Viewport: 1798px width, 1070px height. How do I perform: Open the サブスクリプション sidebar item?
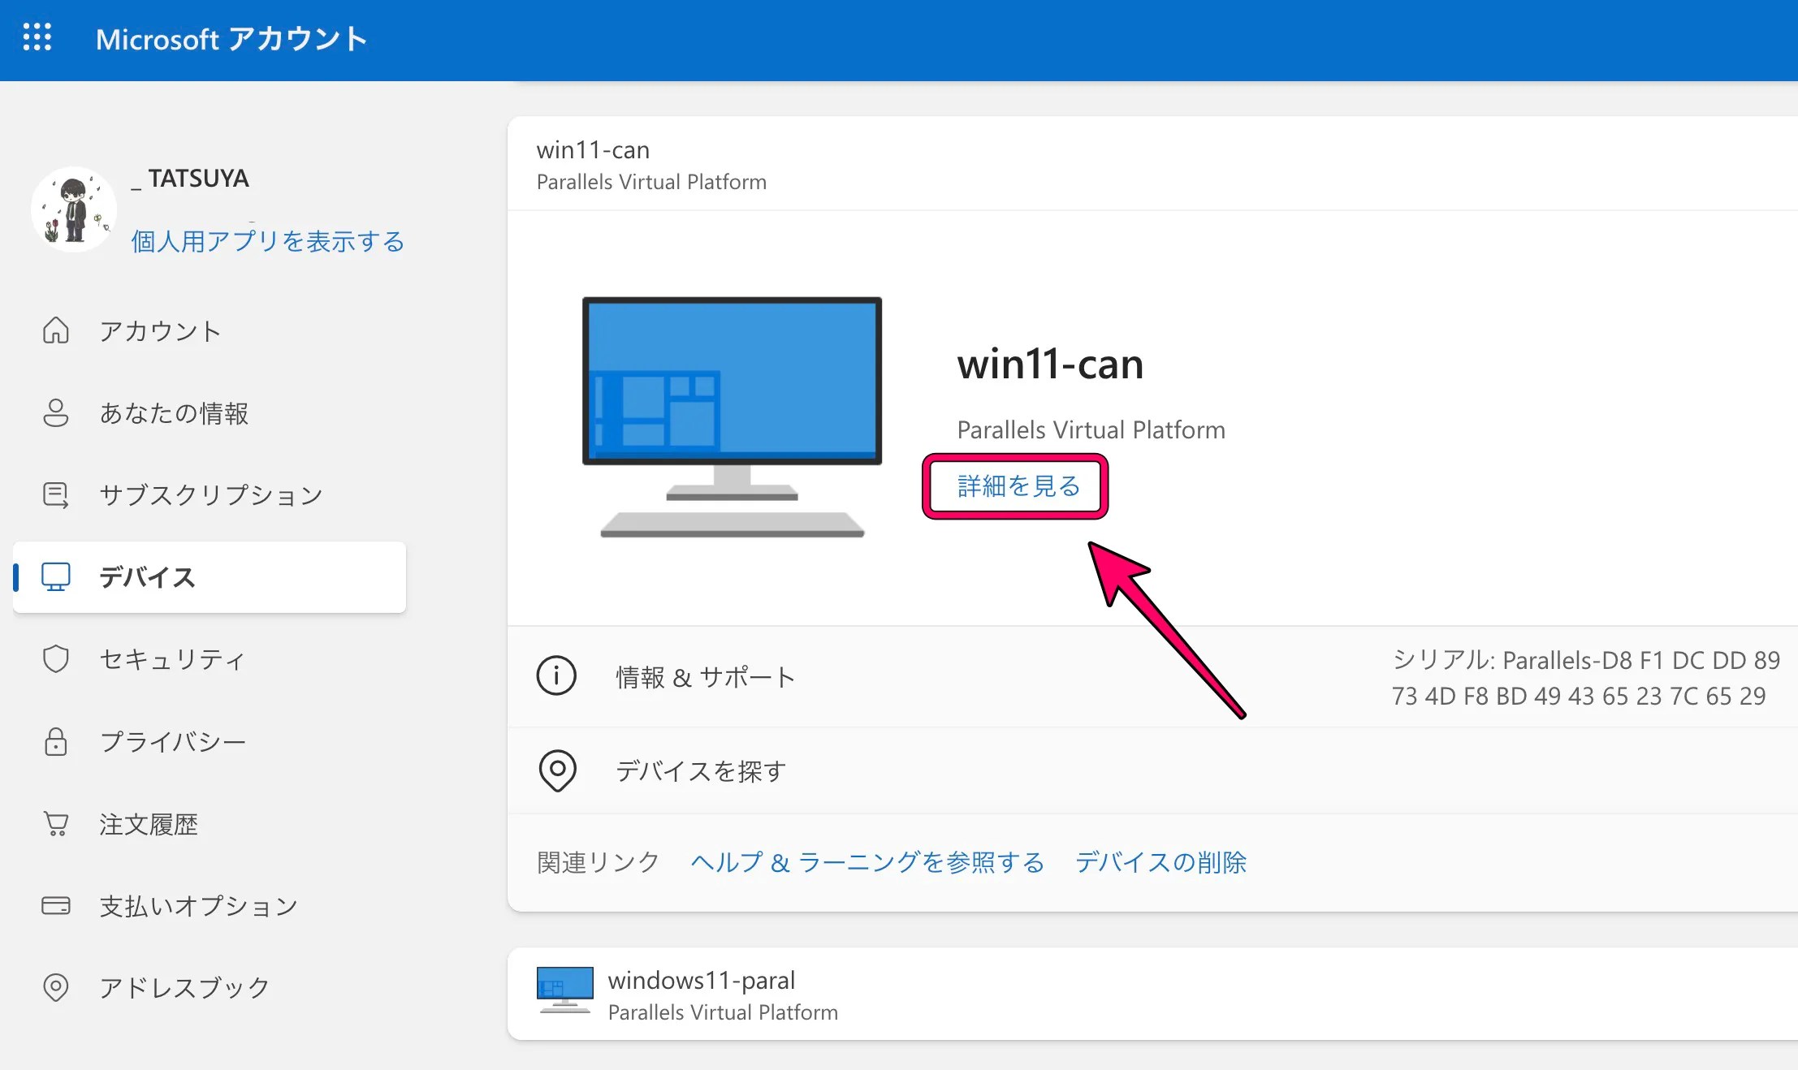click(210, 494)
